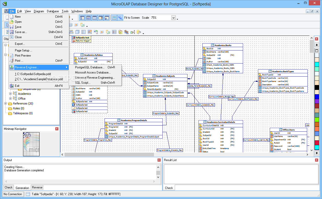
Task: Click Fit to Screen button
Action: tap(132, 18)
